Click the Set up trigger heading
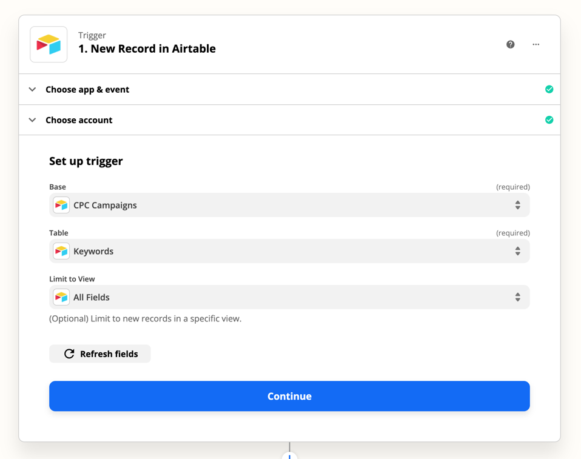This screenshot has width=581, height=459. coord(86,161)
